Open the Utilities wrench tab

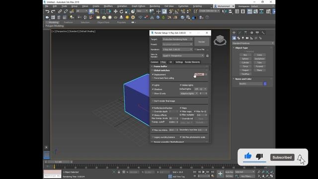coord(263,32)
